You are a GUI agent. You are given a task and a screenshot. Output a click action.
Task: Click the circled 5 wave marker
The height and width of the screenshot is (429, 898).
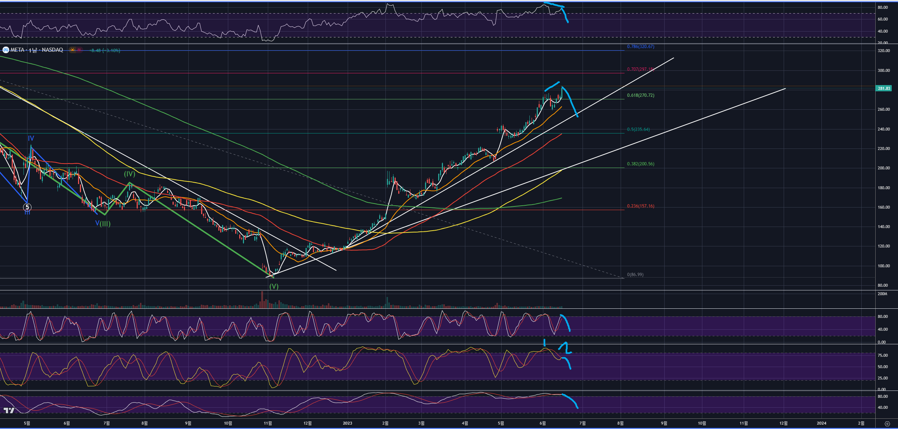[x=27, y=207]
